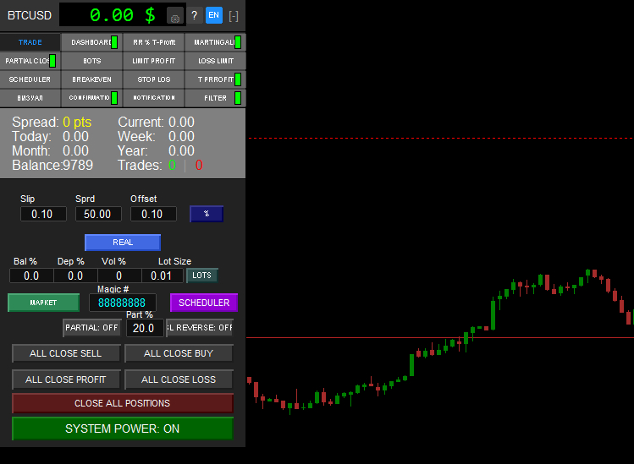Click the Slip input field
Image resolution: width=634 pixels, height=464 pixels.
(x=43, y=214)
